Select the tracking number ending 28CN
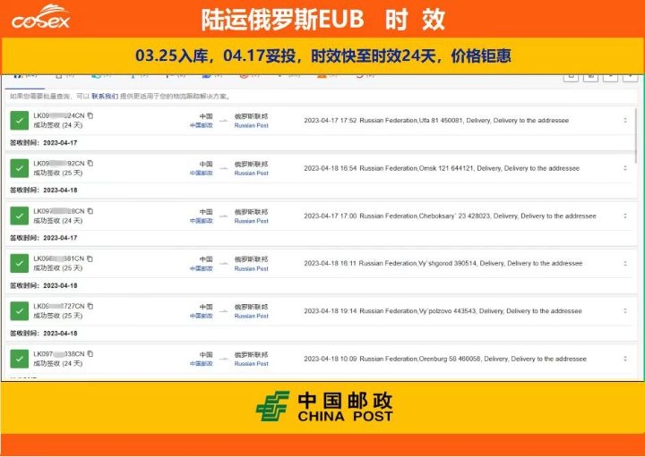The height and width of the screenshot is (457, 645). (59, 211)
